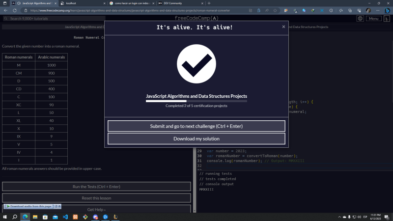This screenshot has height=221, width=393.
Task: Click Edge profile picture
Action: (x=368, y=10)
